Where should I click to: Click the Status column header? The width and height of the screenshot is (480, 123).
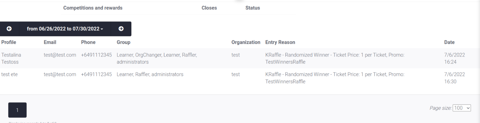pyautogui.click(x=253, y=8)
